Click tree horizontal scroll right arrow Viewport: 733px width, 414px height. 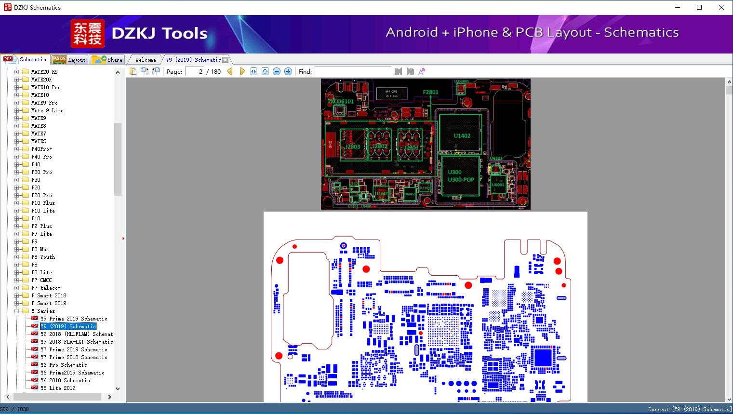(x=109, y=397)
